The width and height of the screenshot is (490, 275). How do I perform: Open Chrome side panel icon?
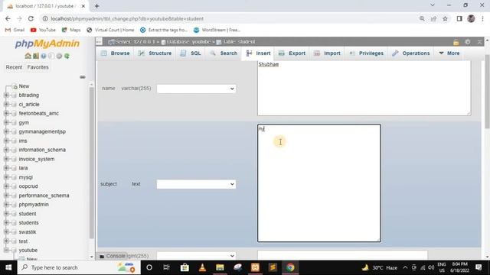(459, 18)
